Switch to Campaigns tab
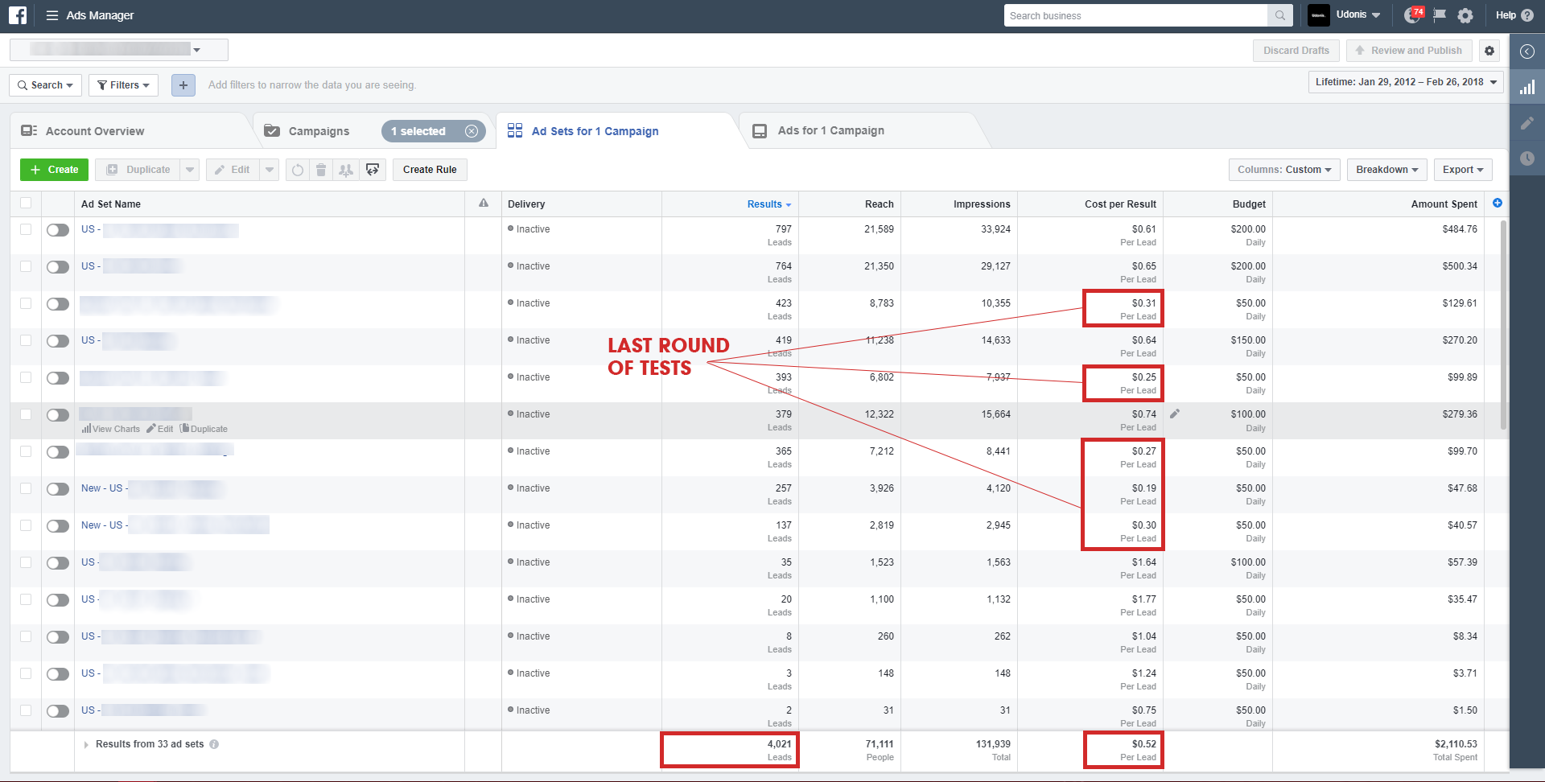The height and width of the screenshot is (782, 1545). (x=319, y=131)
